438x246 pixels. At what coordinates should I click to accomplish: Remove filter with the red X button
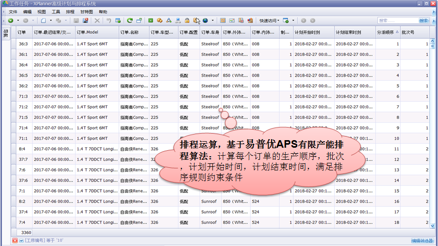(x=15, y=240)
